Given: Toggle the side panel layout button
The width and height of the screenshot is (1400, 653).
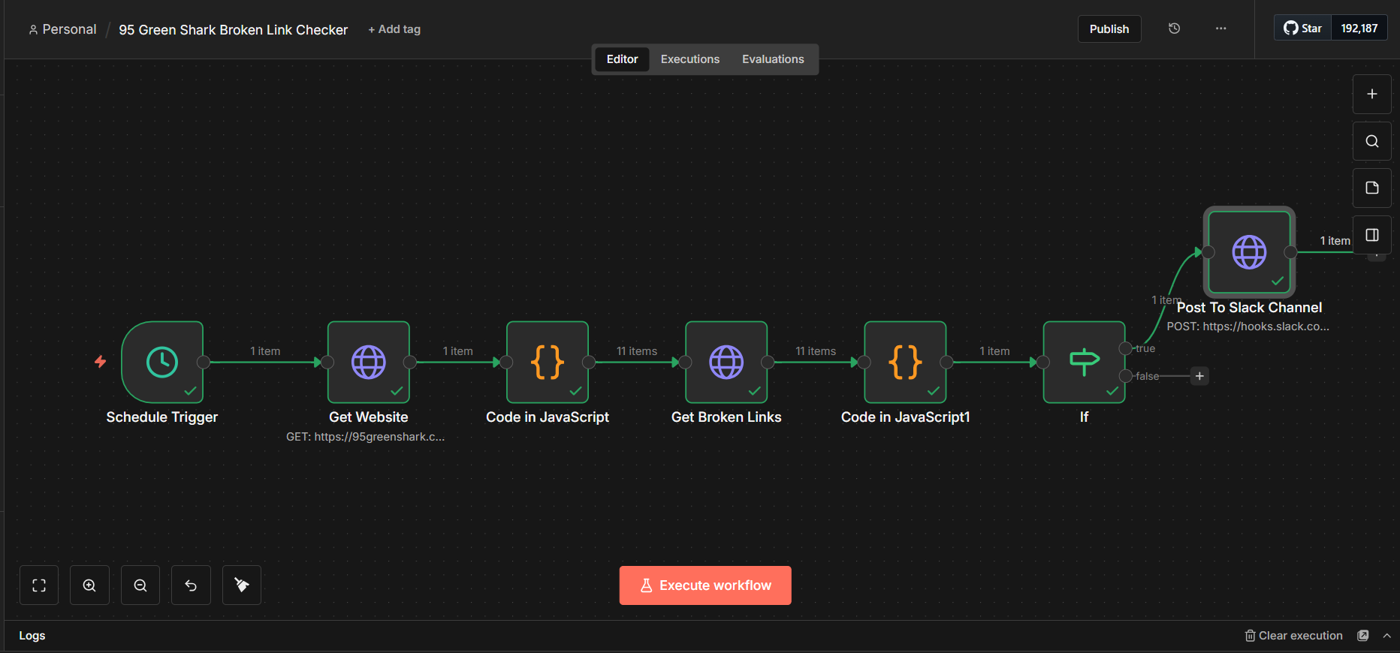Looking at the screenshot, I should (1371, 235).
